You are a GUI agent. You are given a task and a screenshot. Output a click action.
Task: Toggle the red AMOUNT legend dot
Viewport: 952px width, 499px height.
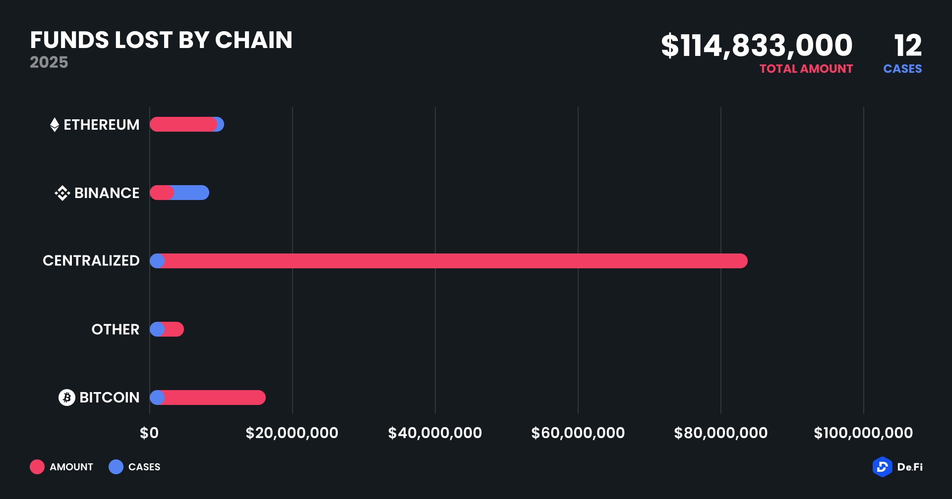[37, 467]
